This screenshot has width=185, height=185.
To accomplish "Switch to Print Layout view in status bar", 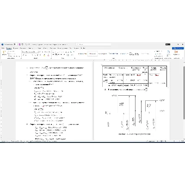I will click(x=161, y=141).
